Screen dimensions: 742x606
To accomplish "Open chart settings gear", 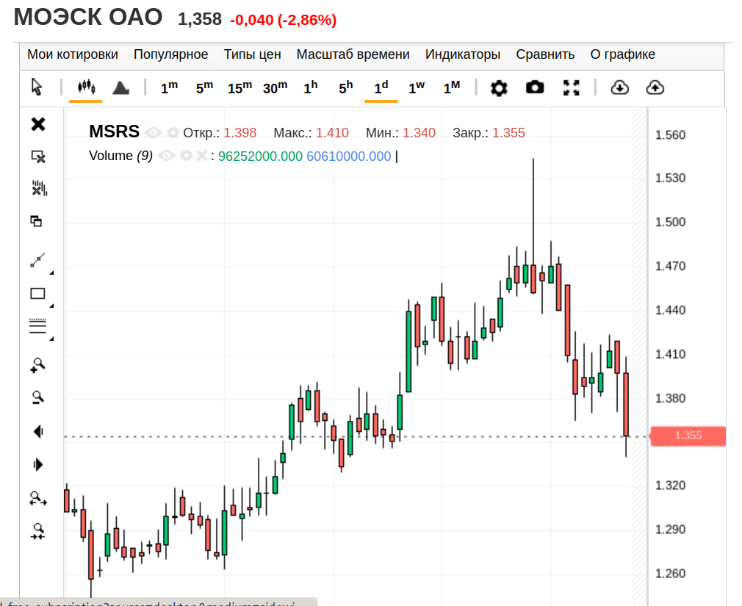I will coord(499,88).
